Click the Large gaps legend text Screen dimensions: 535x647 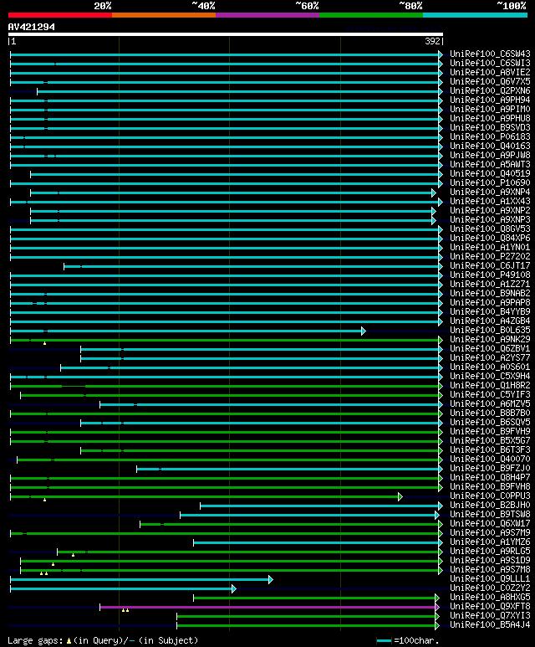[x=103, y=640]
